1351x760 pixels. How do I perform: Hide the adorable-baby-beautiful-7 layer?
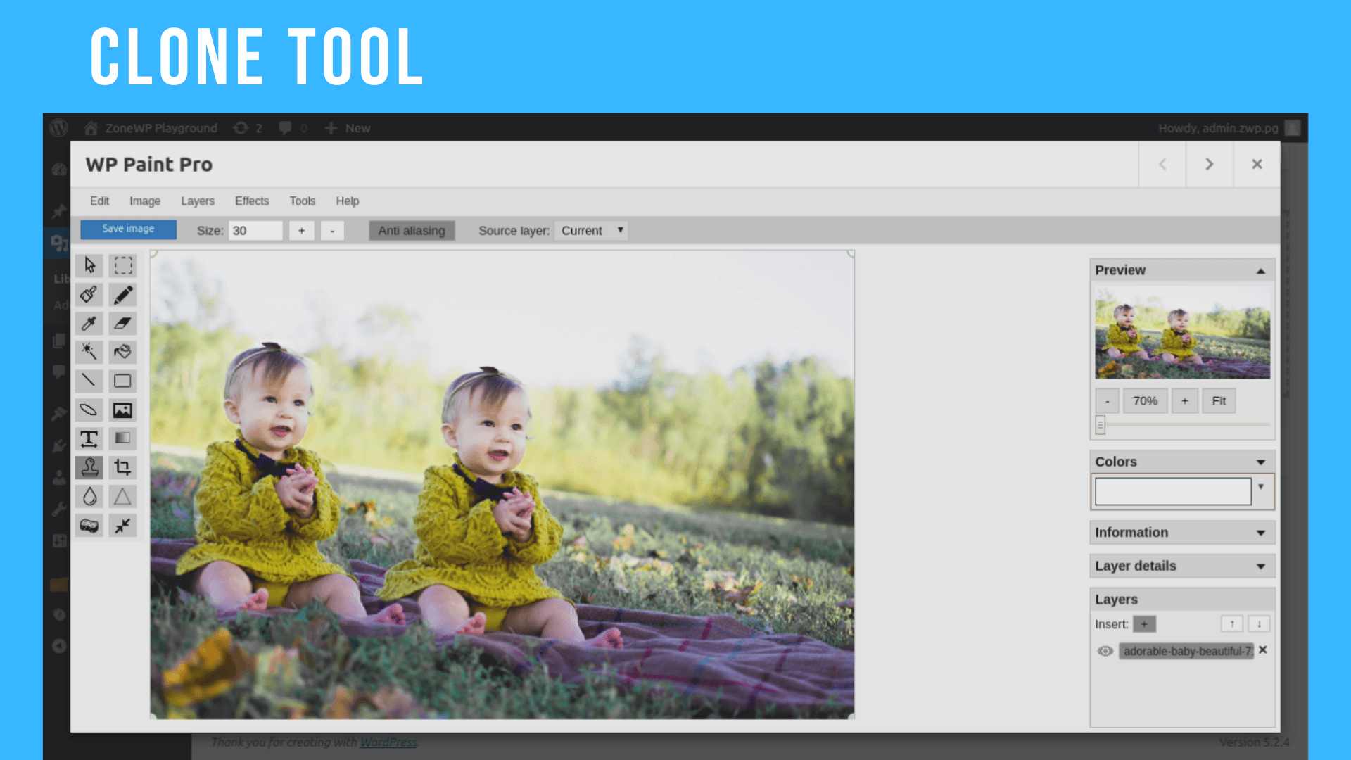(1105, 651)
